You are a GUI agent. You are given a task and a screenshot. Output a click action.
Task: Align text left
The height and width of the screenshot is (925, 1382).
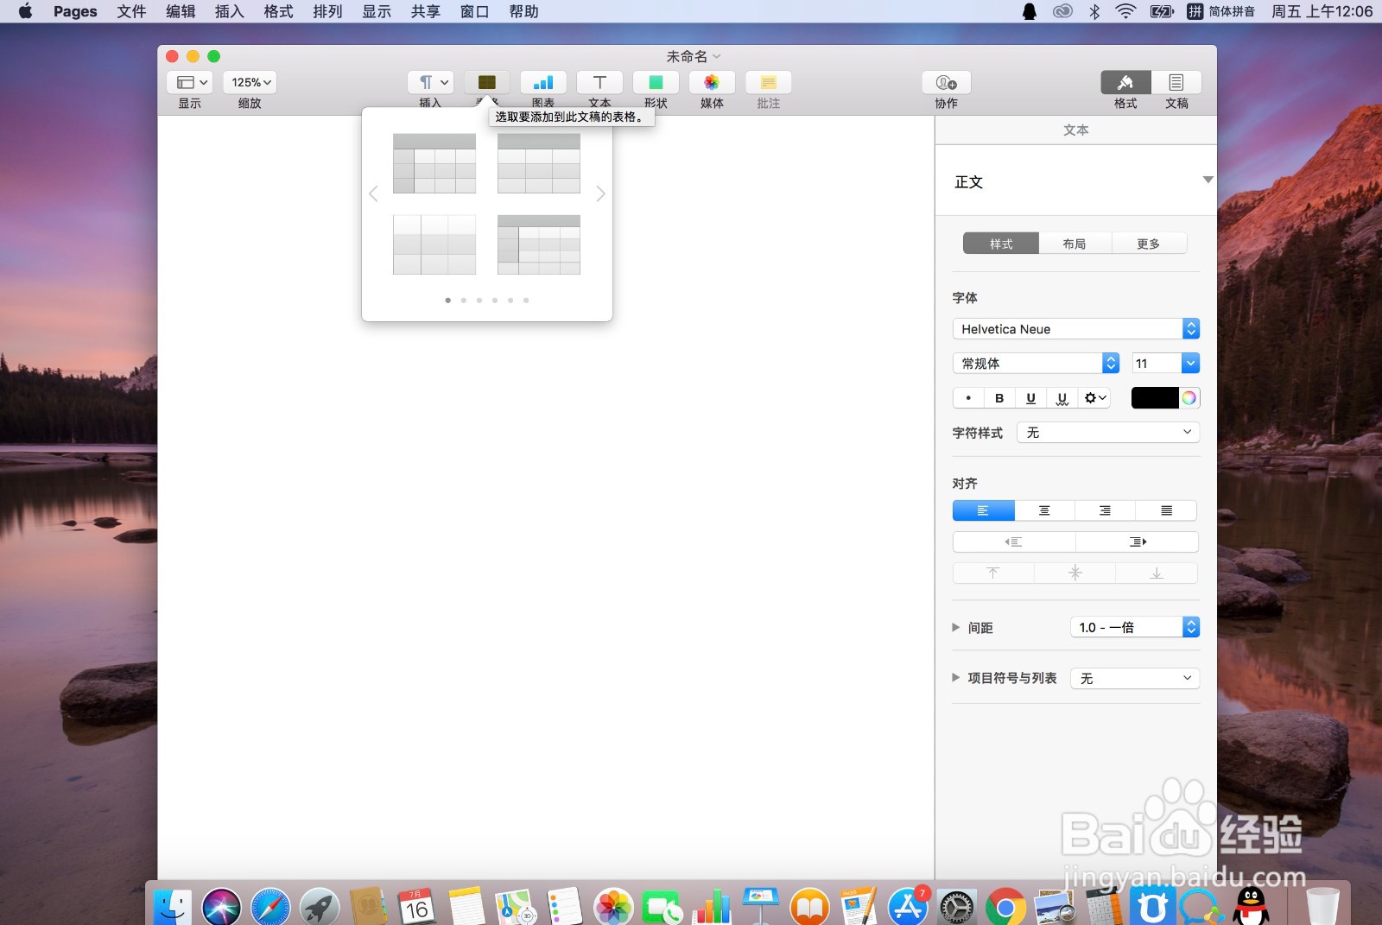click(x=983, y=510)
